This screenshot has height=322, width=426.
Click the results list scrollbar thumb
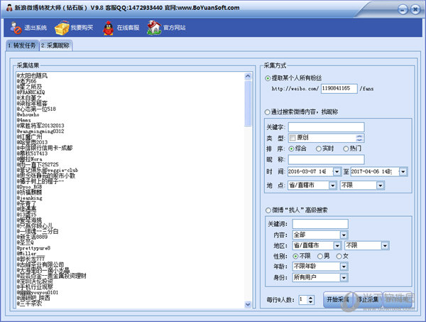click(x=248, y=103)
